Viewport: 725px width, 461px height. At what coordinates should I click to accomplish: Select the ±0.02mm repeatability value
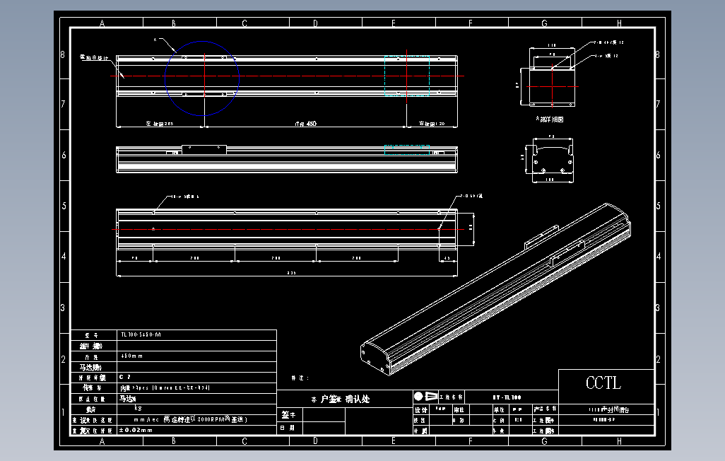136,430
